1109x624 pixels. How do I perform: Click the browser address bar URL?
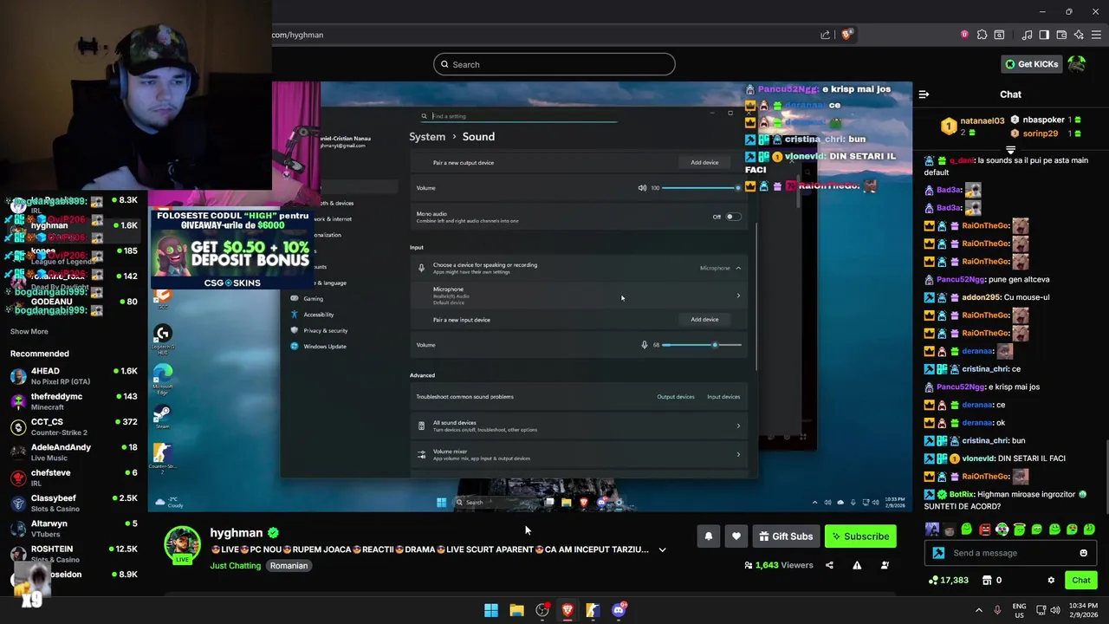point(297,35)
